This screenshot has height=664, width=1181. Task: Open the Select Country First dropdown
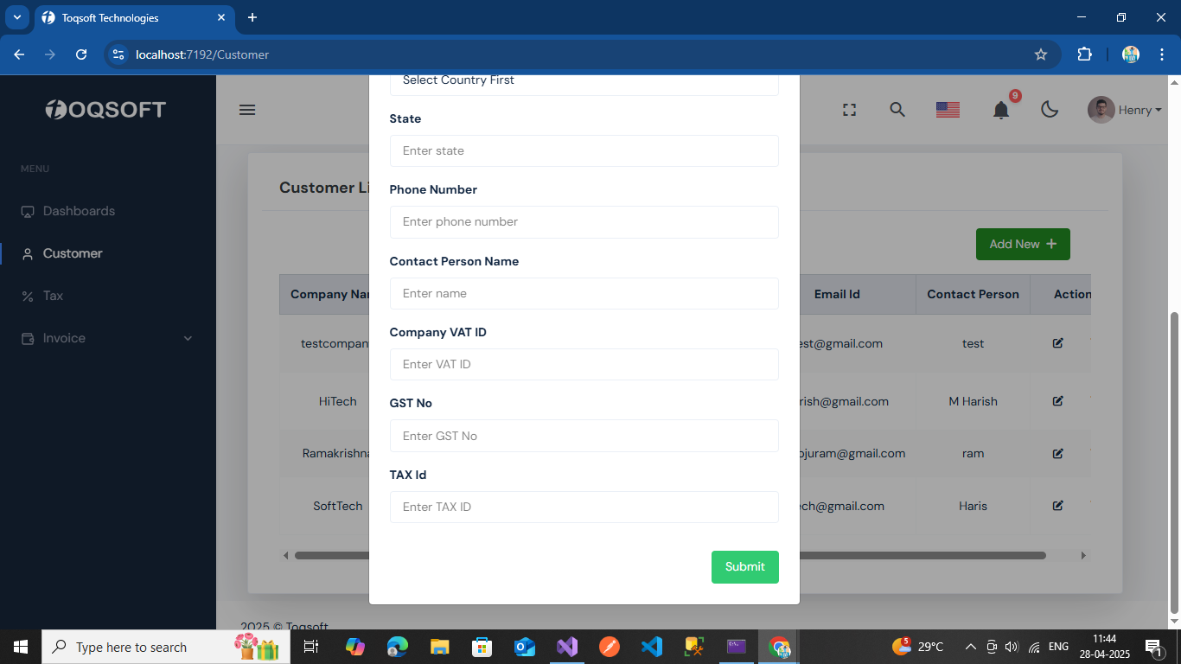point(584,81)
